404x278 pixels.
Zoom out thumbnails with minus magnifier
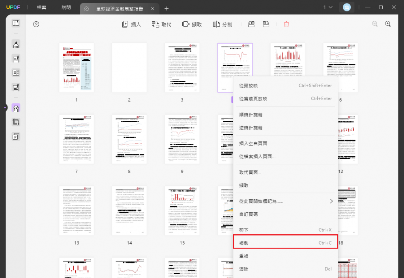(375, 24)
